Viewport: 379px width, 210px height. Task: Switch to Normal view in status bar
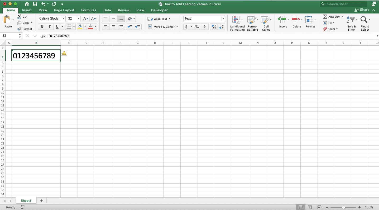300,207
